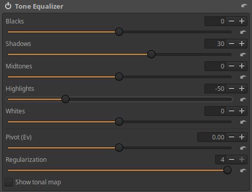
Task: Reset the Blacks slider to default
Action: (x=243, y=32)
